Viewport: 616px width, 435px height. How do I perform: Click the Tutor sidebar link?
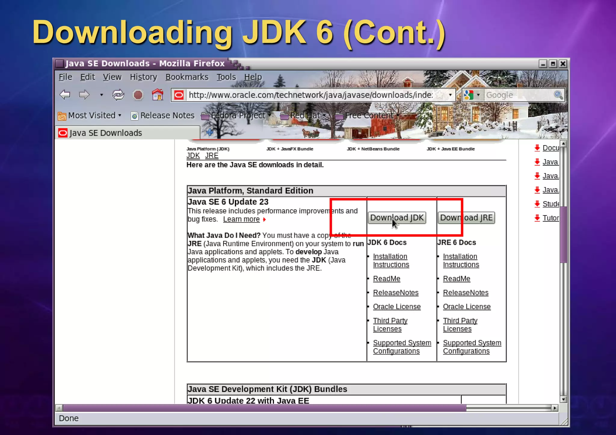[551, 218]
